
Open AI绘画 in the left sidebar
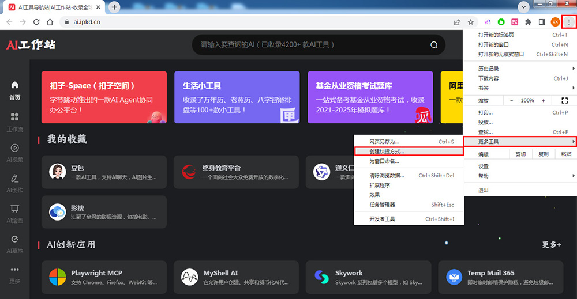pyautogui.click(x=15, y=214)
